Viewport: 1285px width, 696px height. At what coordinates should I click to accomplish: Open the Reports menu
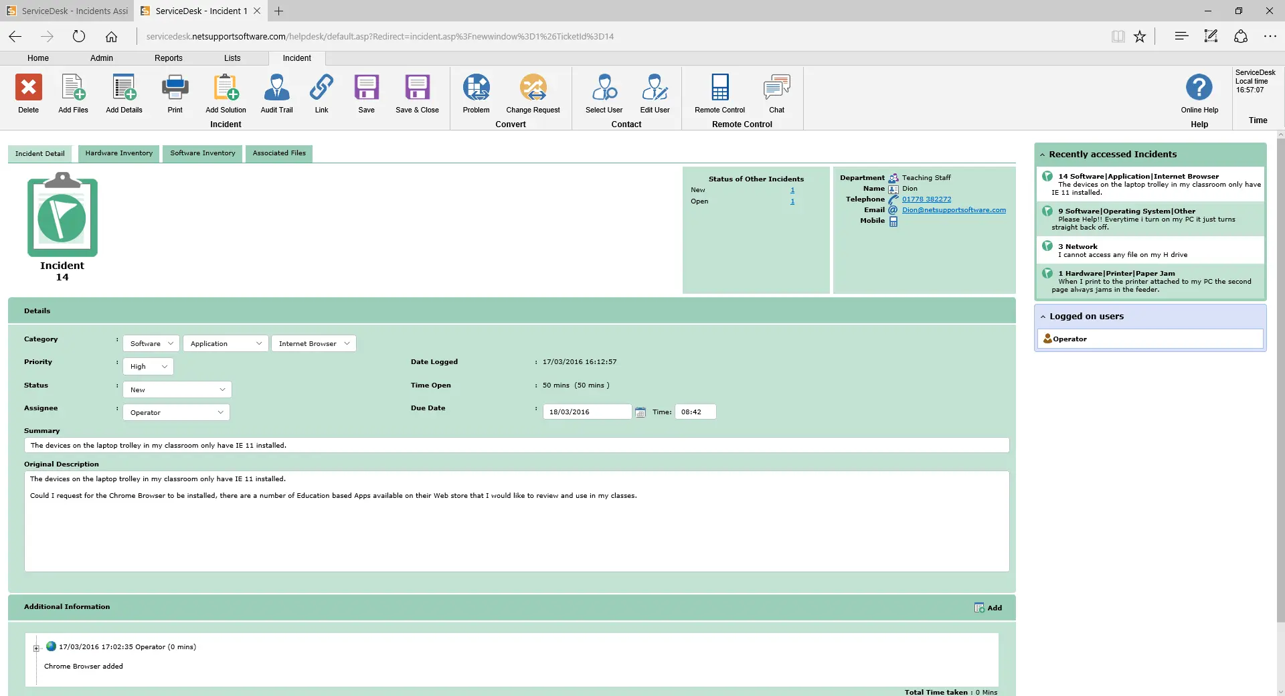(x=168, y=58)
